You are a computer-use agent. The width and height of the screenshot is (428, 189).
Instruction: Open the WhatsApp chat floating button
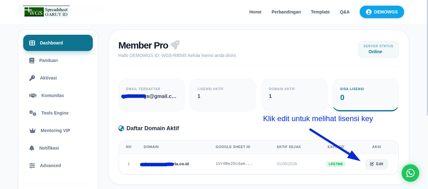coord(410,173)
